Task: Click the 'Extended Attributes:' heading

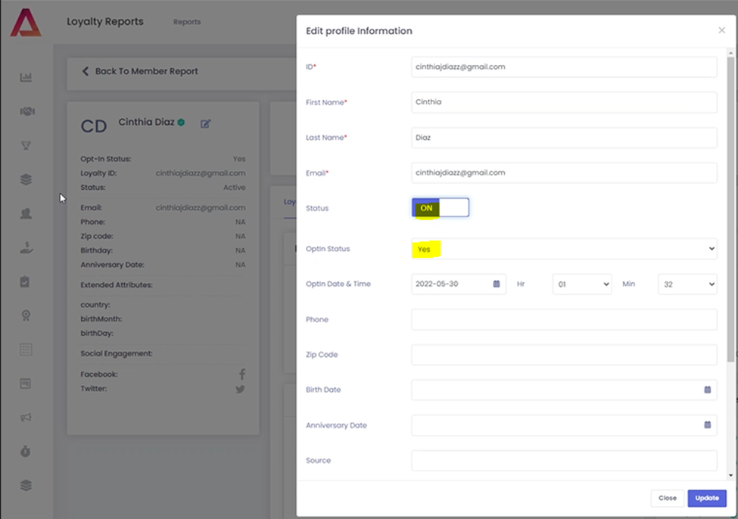Action: coord(117,285)
